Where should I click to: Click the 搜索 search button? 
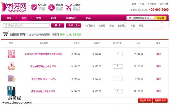[58, 26]
